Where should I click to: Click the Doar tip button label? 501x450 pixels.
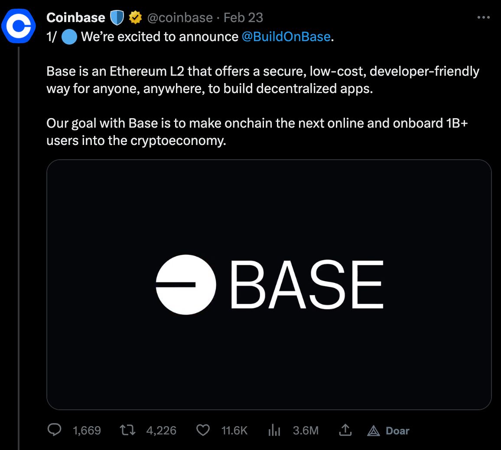(x=397, y=431)
